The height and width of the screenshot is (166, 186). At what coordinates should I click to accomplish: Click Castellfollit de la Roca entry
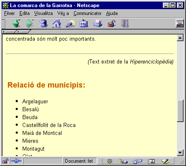tap(49, 125)
